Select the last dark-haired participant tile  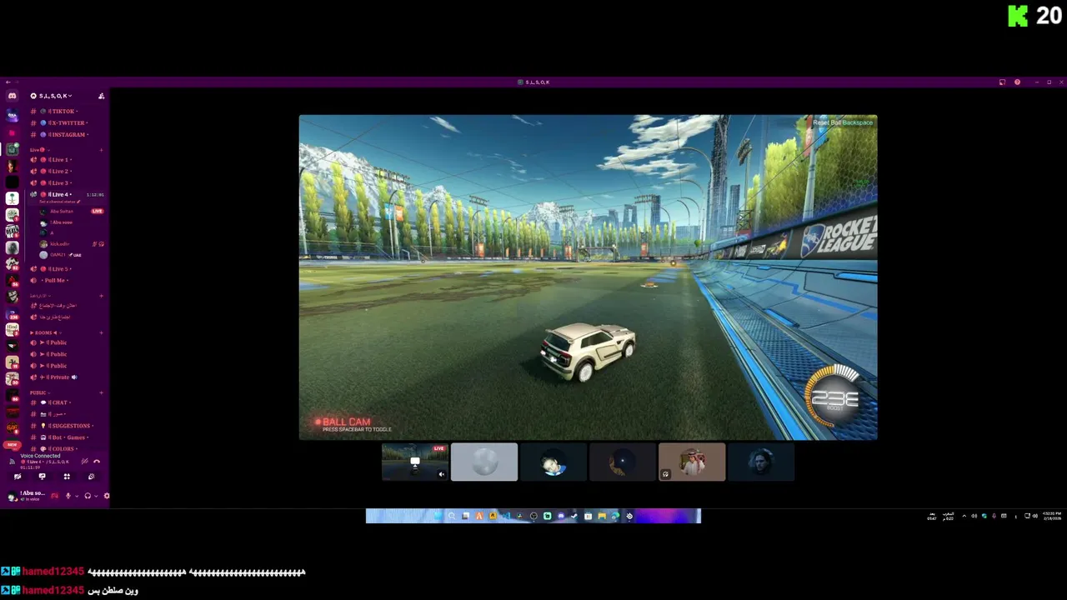pos(761,462)
